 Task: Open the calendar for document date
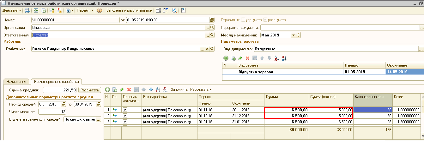[x=212, y=20]
